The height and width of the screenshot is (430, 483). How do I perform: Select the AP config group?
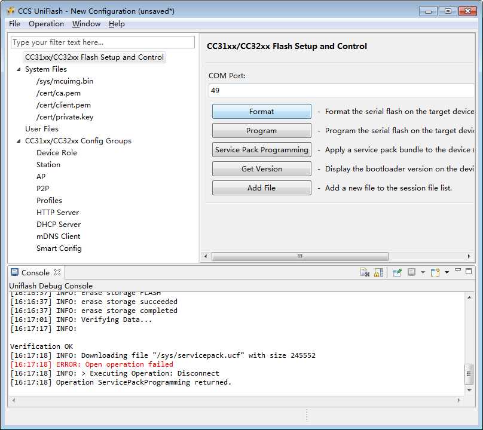coord(41,177)
